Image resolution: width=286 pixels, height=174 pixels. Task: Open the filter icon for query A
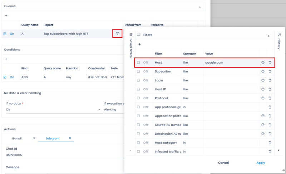coord(117,34)
